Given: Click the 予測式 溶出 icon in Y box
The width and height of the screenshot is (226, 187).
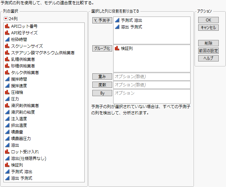Looking at the screenshot, I should point(117,20).
